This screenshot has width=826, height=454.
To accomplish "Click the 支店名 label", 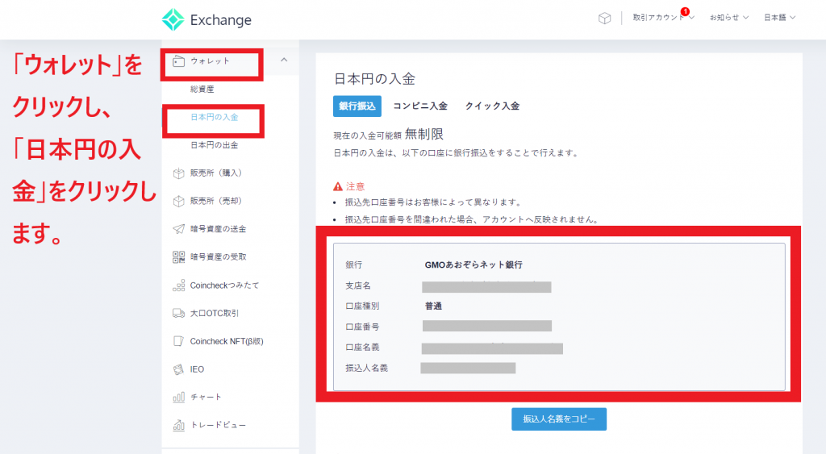I will 358,285.
